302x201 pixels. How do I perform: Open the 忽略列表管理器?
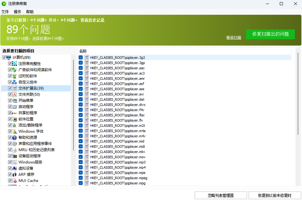pyautogui.click(x=221, y=195)
